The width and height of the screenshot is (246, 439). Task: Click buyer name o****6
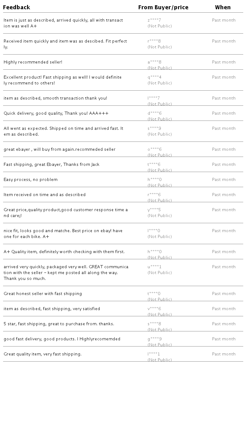tap(154, 150)
